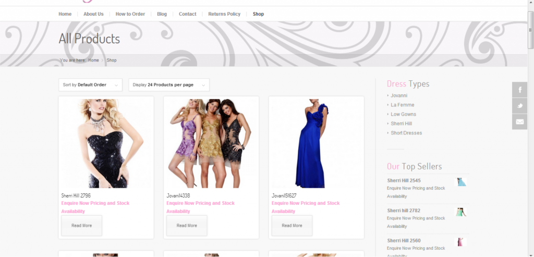
Task: Open the Jovanni dress type
Action: tap(399, 95)
